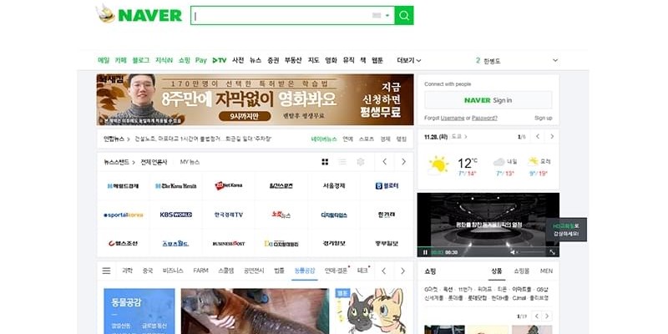Switch newsstand to list view
668x334 pixels.
pos(342,161)
